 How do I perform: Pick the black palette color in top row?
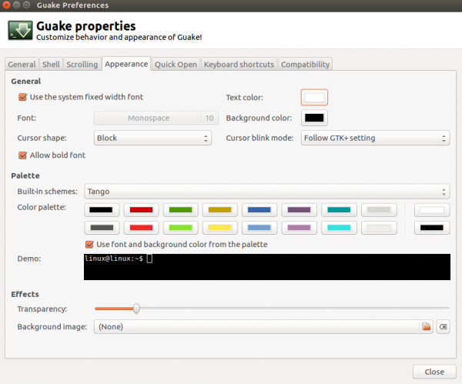click(x=102, y=210)
